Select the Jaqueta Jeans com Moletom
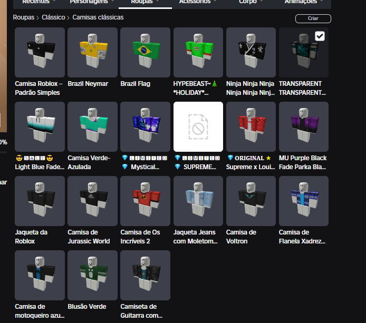The image size is (366, 323). (198, 201)
